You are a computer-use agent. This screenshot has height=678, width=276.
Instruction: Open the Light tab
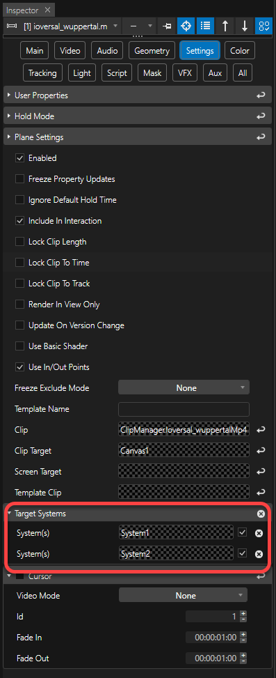point(82,73)
